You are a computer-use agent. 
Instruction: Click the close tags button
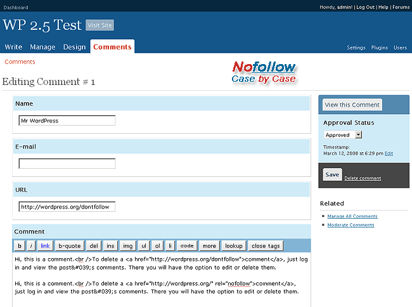pyautogui.click(x=266, y=245)
